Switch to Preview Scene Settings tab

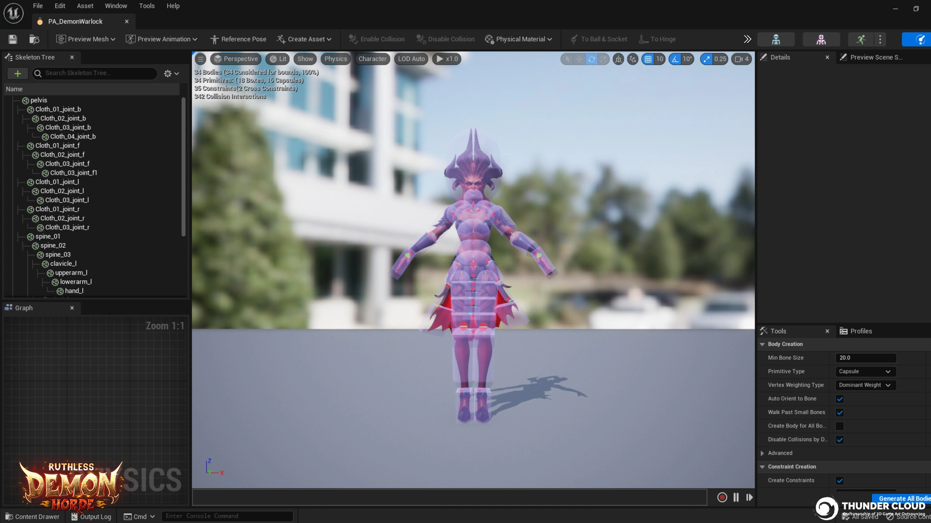pyautogui.click(x=871, y=57)
